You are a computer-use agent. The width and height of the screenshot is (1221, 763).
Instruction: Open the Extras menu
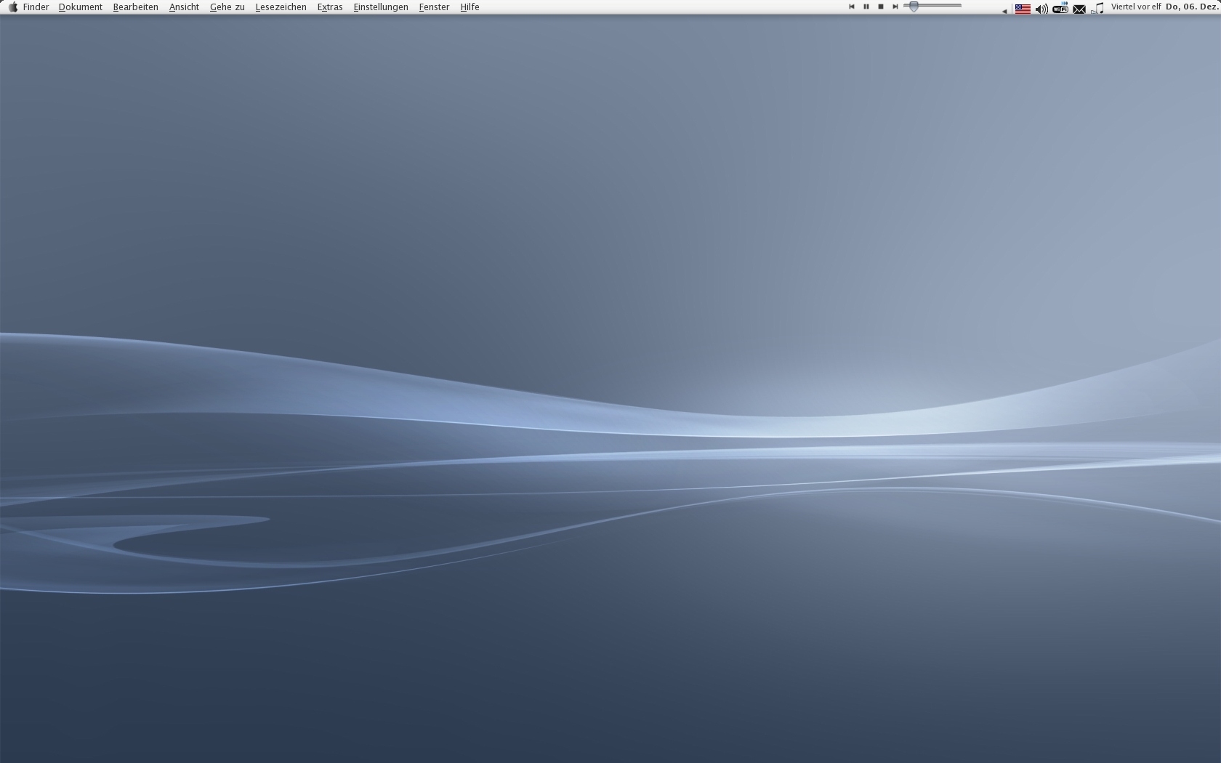point(329,7)
